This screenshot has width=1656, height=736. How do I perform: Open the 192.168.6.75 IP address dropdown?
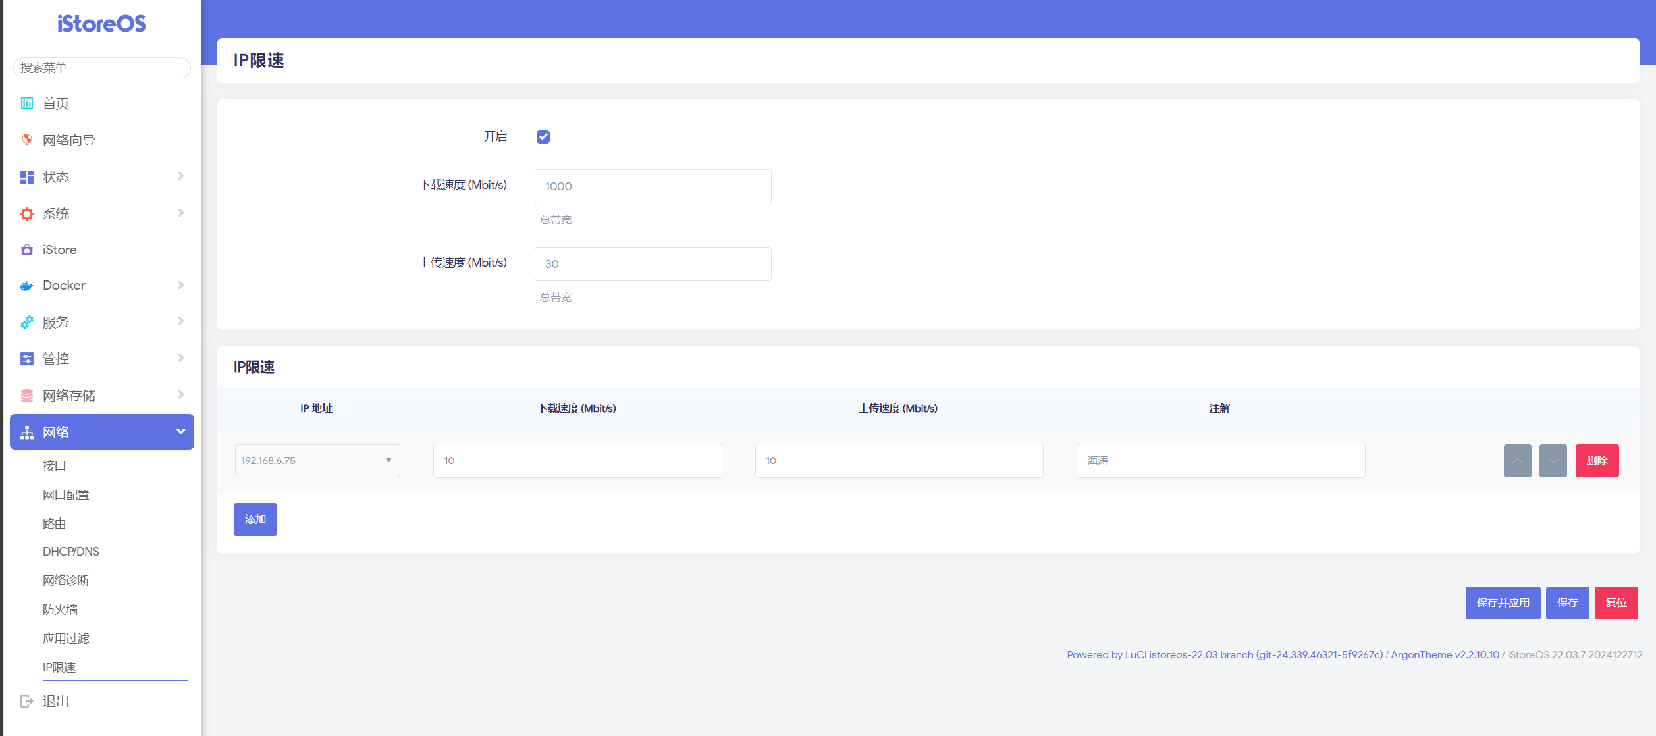coord(317,461)
